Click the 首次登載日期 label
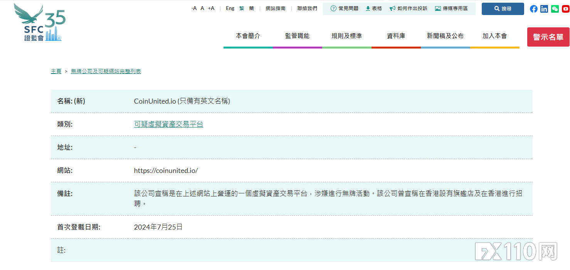This screenshot has height=270, width=570. (79, 227)
